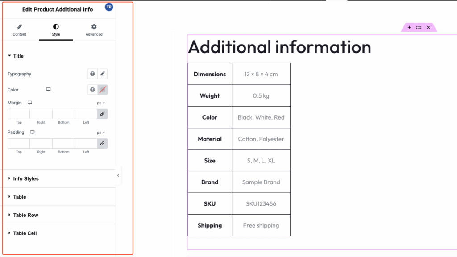The image size is (457, 257).
Task: Switch to the Content tab
Action: 19,30
